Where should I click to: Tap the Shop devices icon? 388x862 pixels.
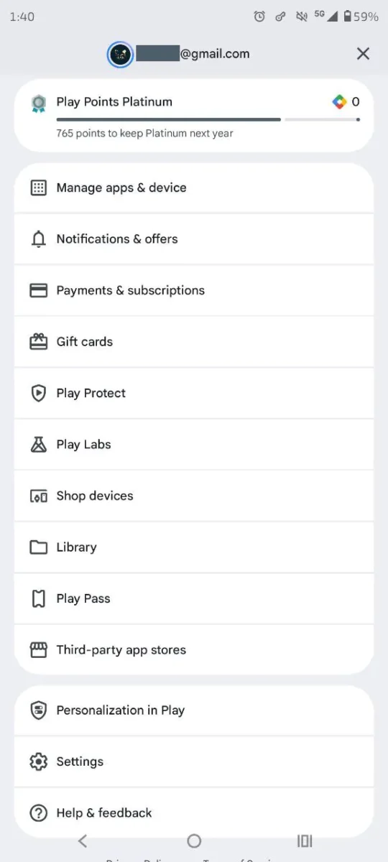(x=38, y=496)
